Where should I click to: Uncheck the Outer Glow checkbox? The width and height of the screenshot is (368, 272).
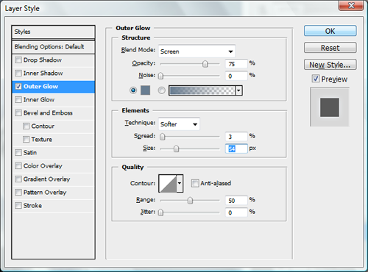point(18,87)
